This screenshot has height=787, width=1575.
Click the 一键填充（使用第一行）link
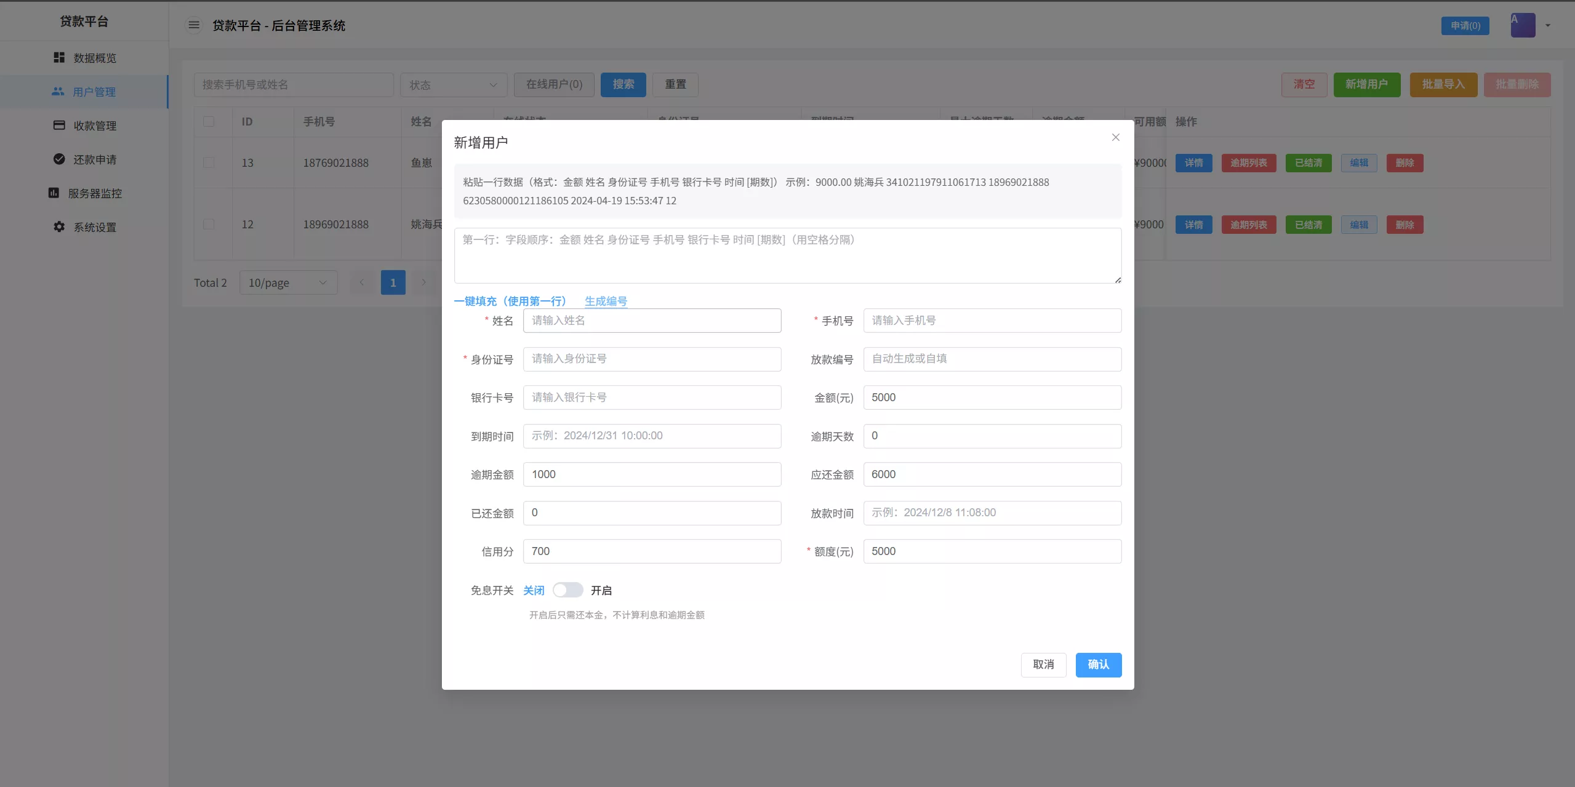pos(510,301)
